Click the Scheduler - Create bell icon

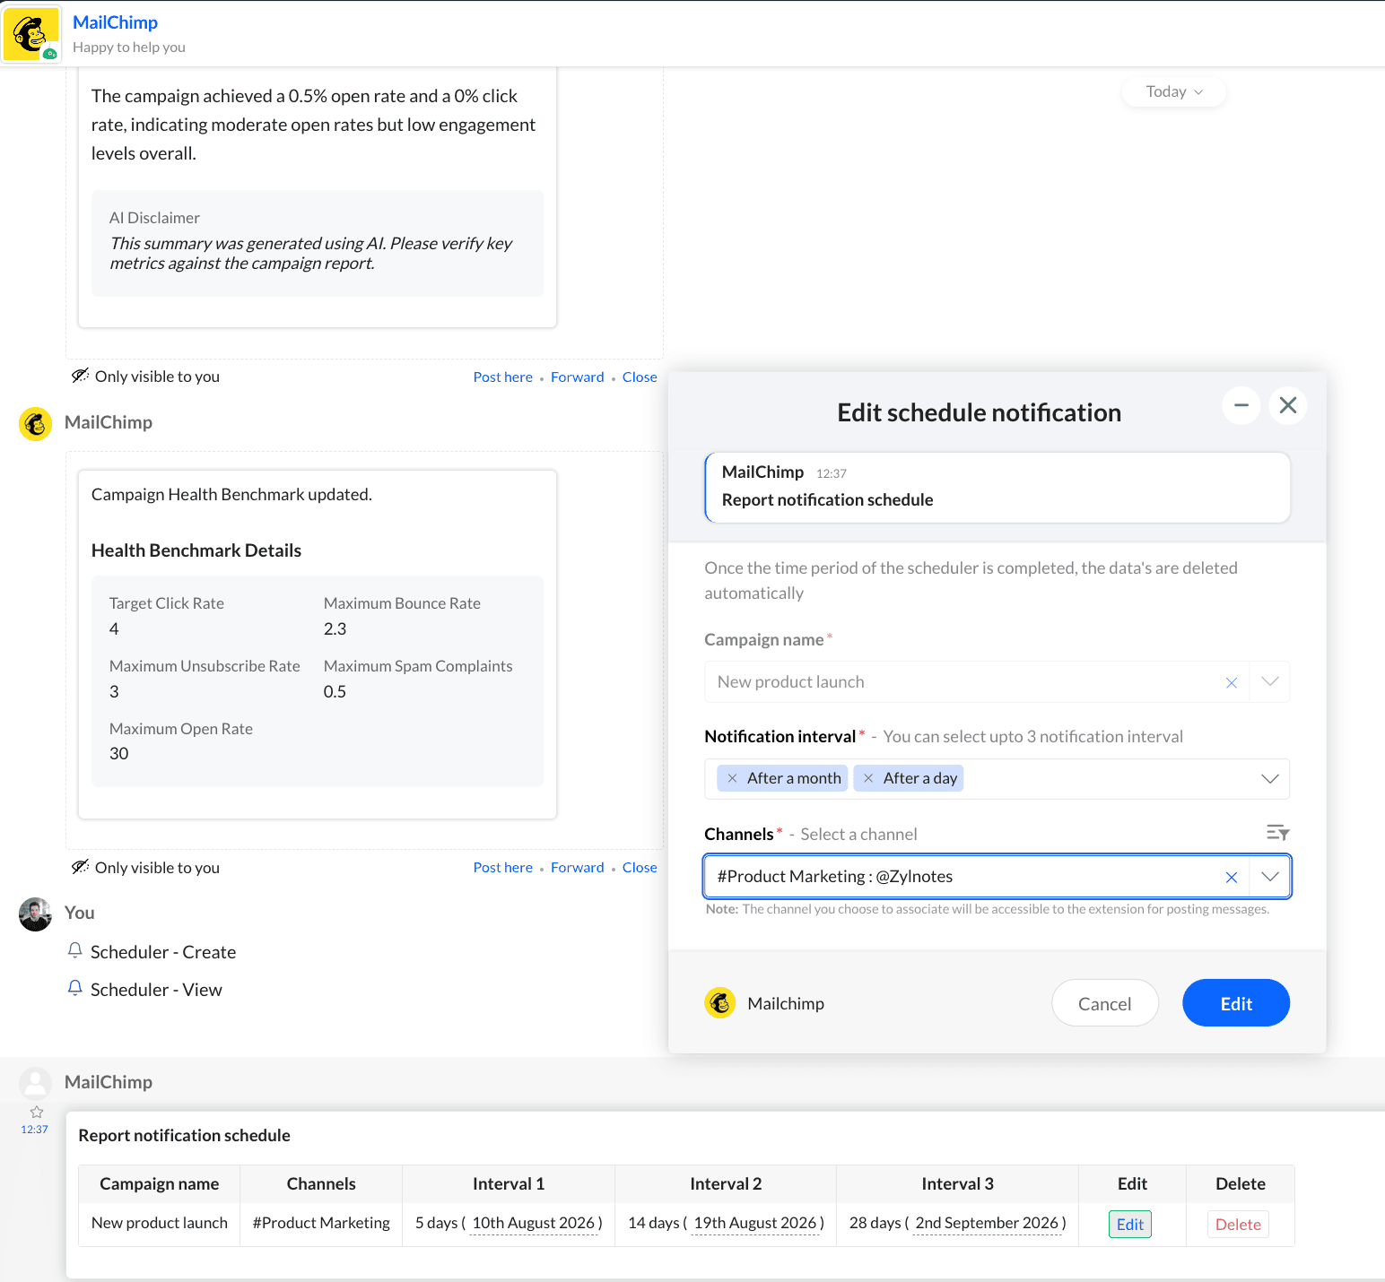point(75,950)
